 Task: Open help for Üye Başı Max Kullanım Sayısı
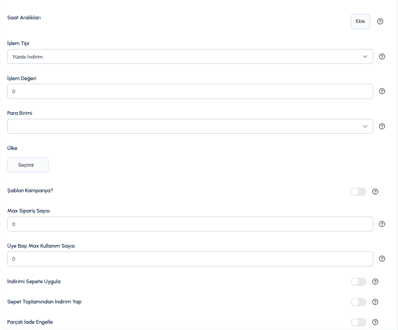tap(382, 259)
